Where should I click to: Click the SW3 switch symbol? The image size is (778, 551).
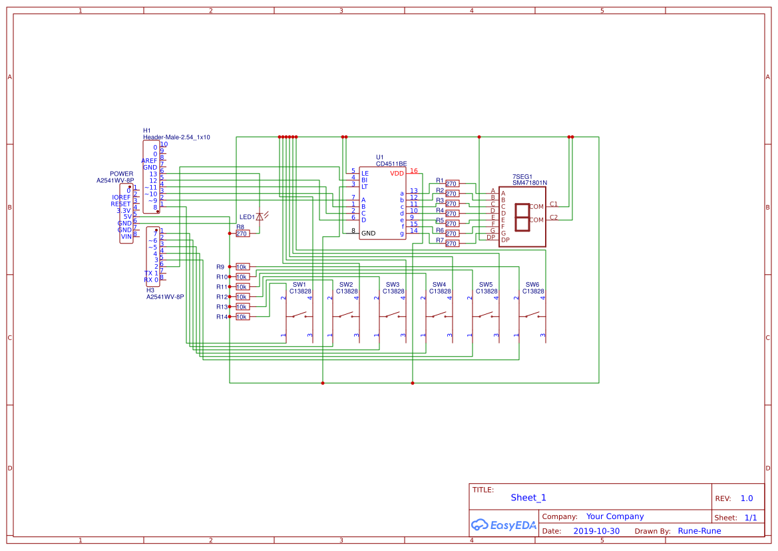(x=391, y=315)
